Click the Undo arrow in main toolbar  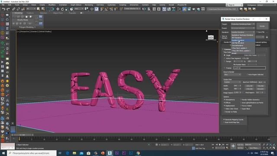pos(3,9)
